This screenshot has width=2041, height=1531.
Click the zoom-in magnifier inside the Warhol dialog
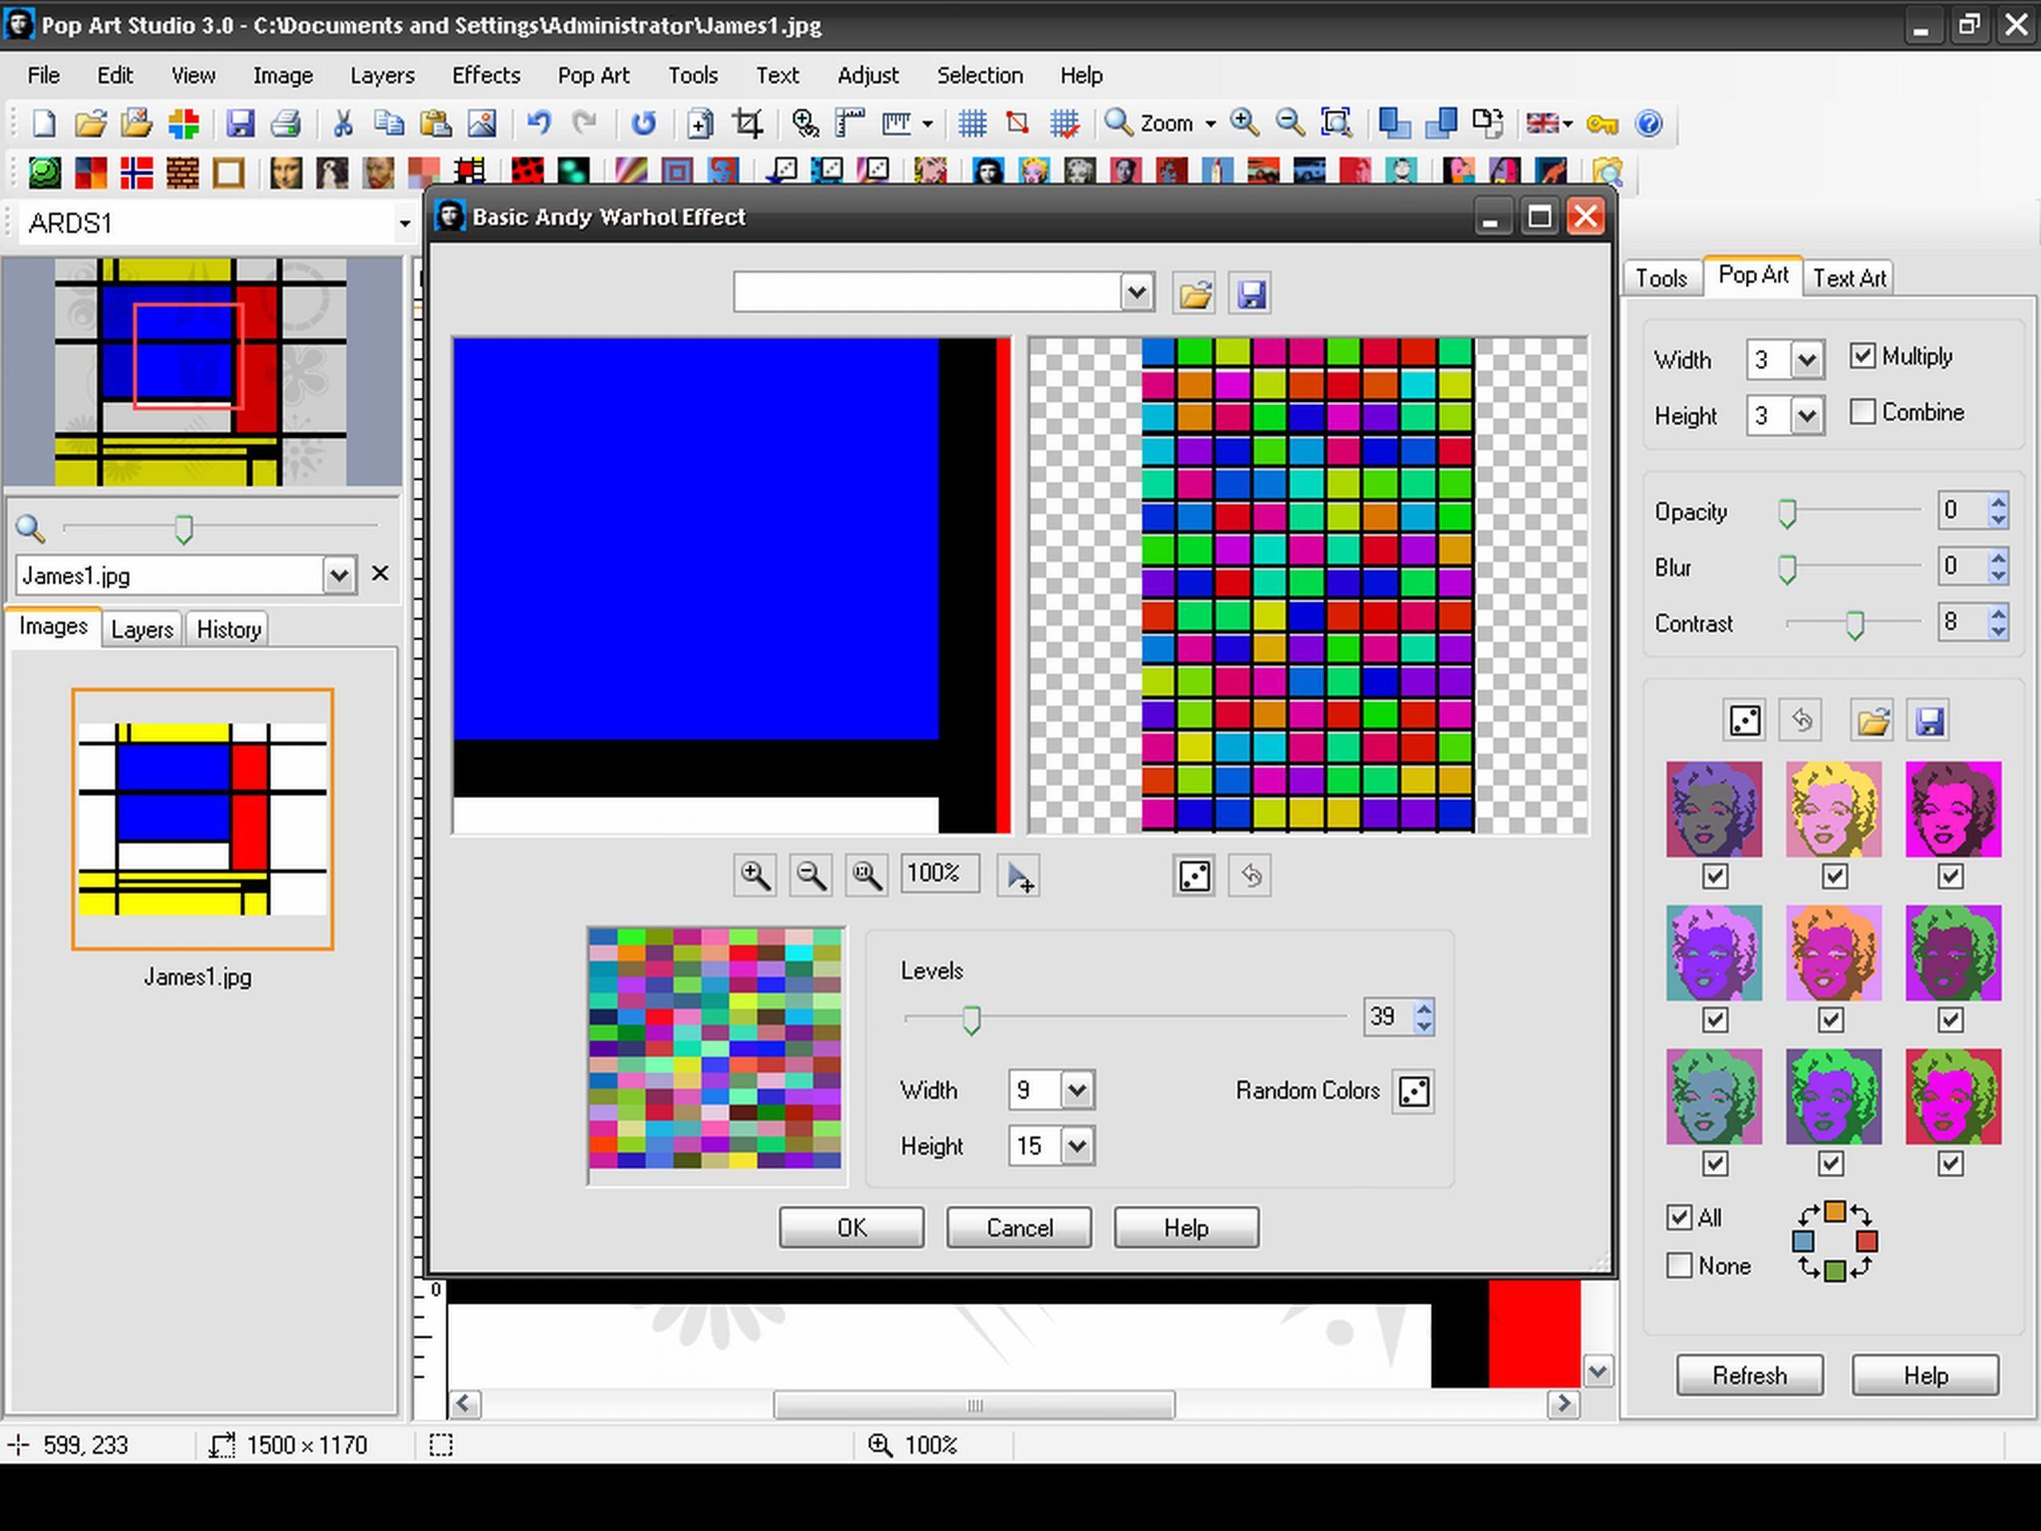coord(755,875)
